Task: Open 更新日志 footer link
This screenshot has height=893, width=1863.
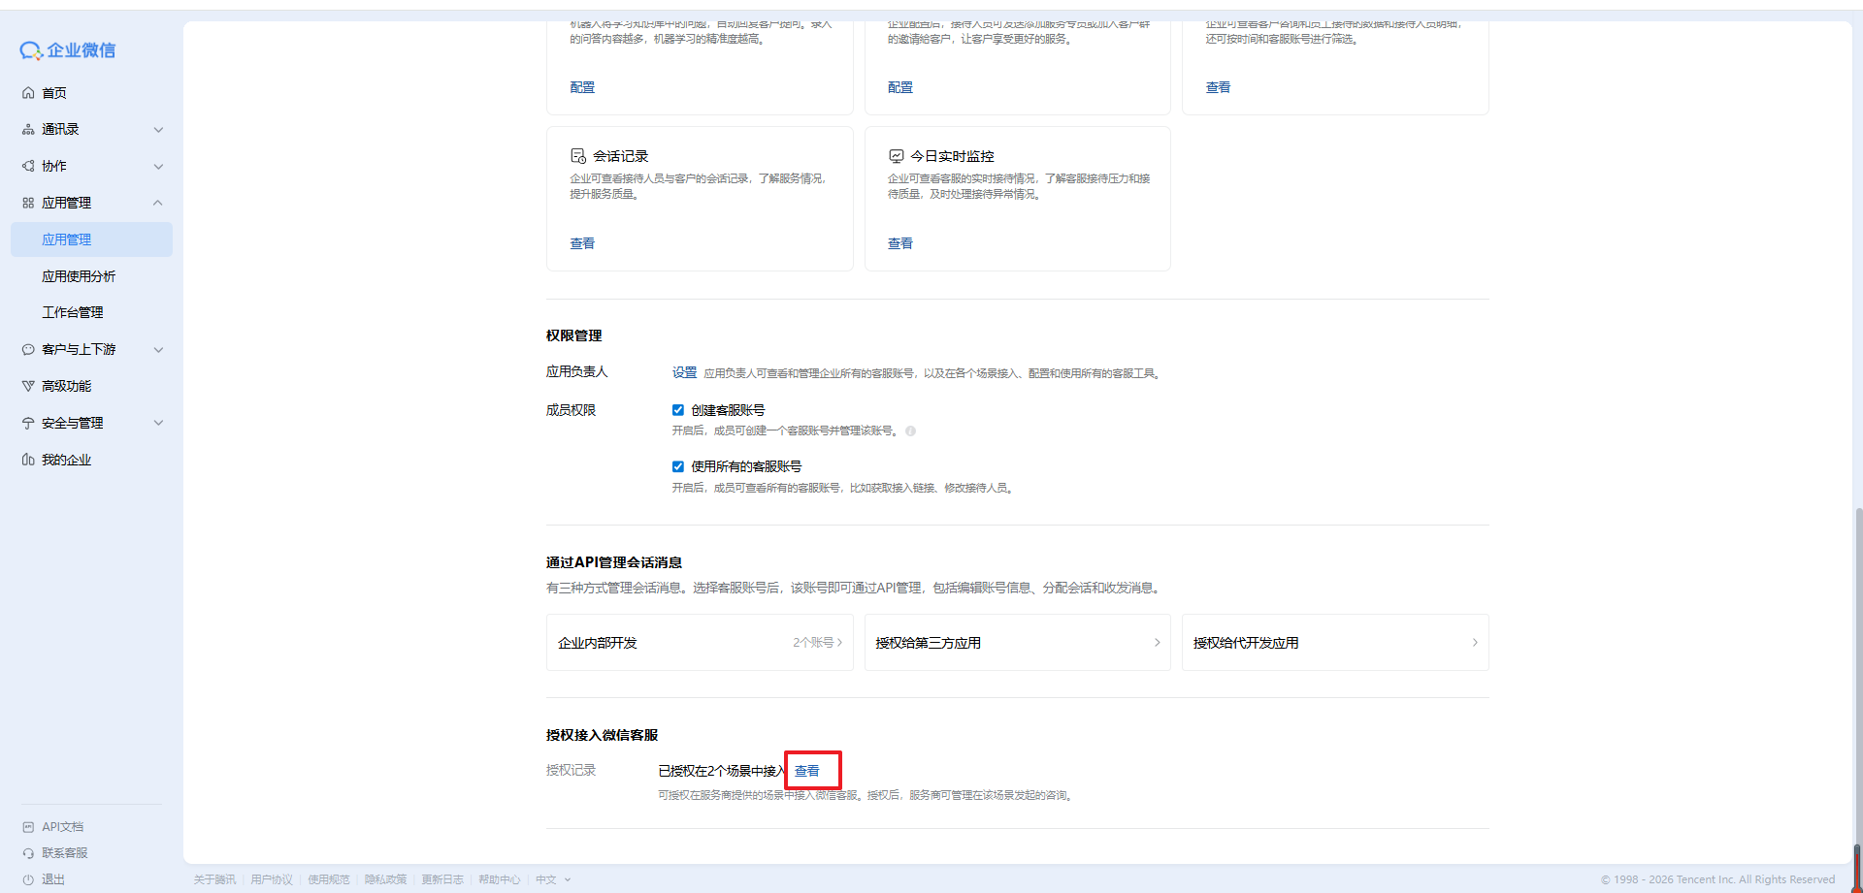Action: 442,879
